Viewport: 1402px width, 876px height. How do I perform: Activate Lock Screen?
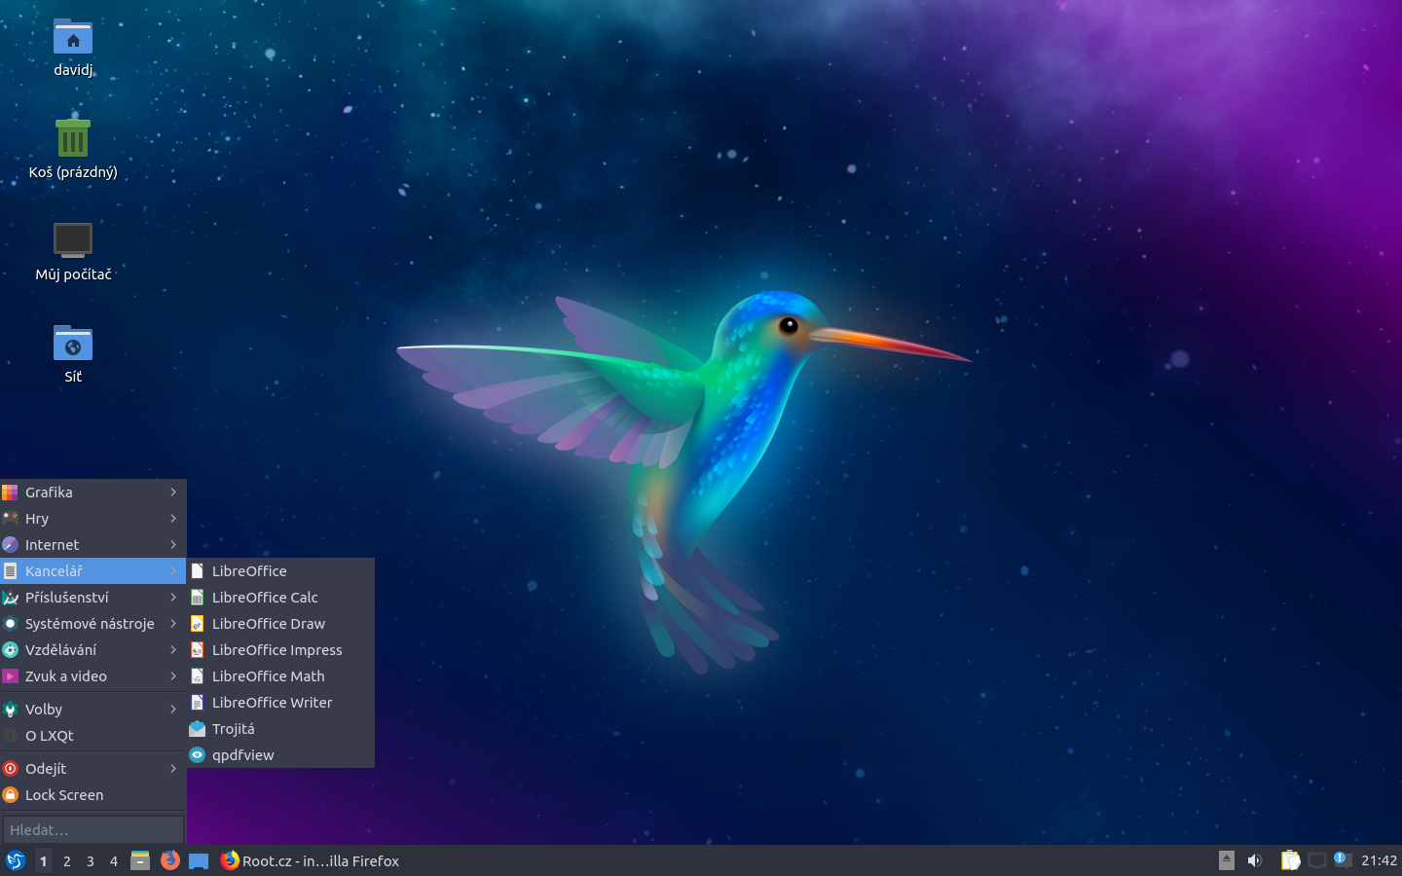coord(64,795)
